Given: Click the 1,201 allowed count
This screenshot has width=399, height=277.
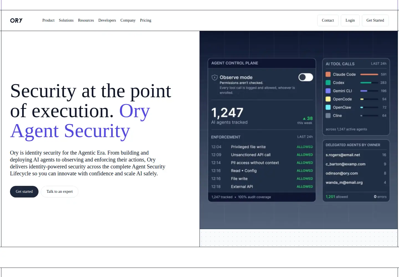Looking at the screenshot, I should [x=337, y=197].
